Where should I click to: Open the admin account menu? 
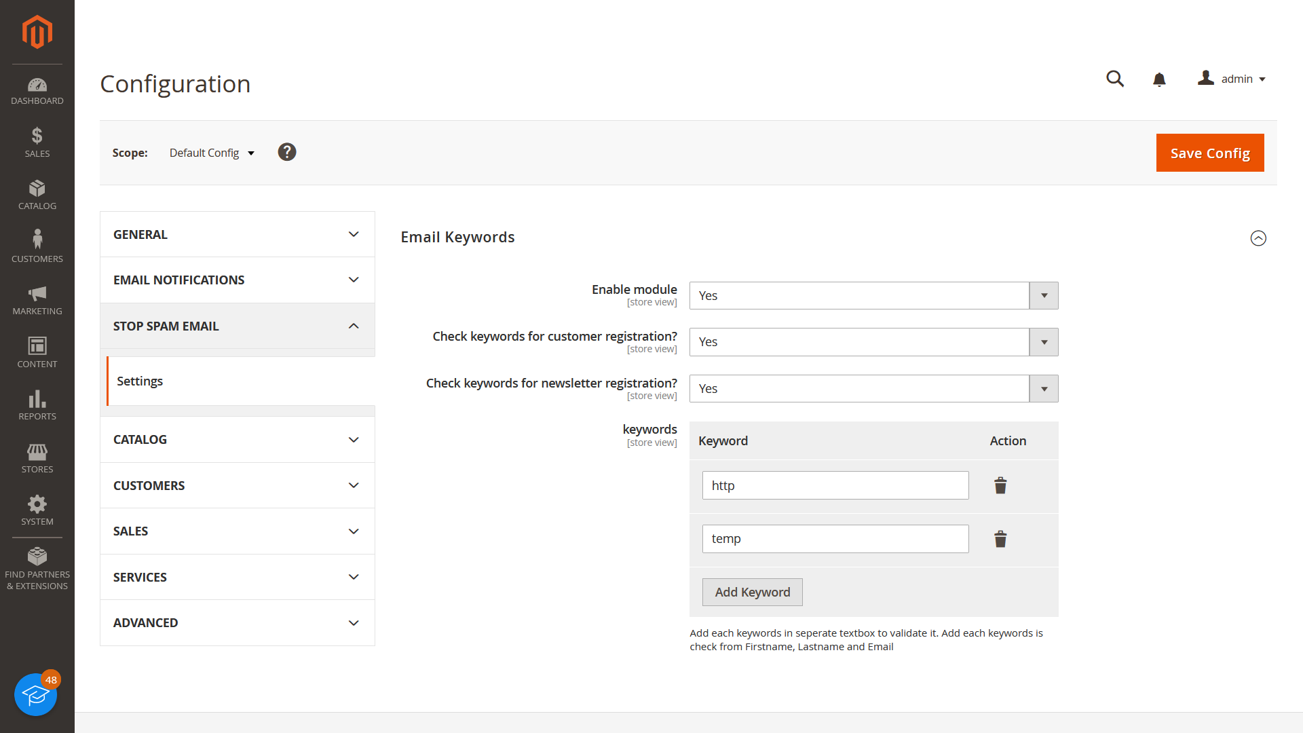click(1232, 79)
